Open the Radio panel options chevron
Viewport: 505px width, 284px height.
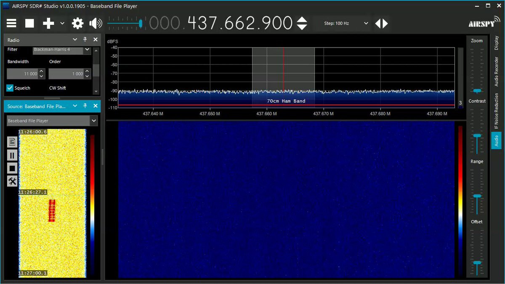tap(75, 40)
